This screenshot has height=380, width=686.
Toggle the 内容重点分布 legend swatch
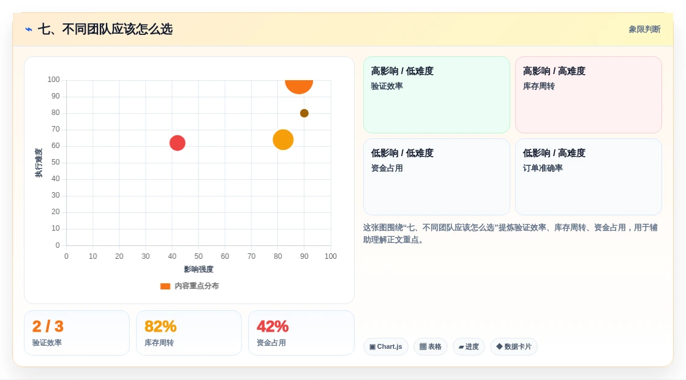pos(165,286)
